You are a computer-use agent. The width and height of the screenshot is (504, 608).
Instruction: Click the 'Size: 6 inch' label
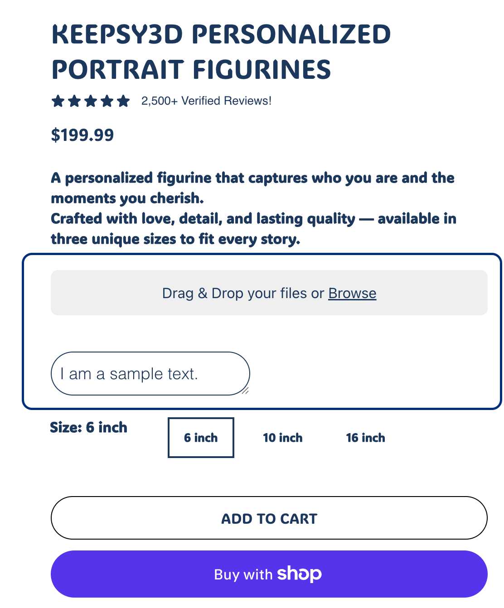click(x=88, y=427)
